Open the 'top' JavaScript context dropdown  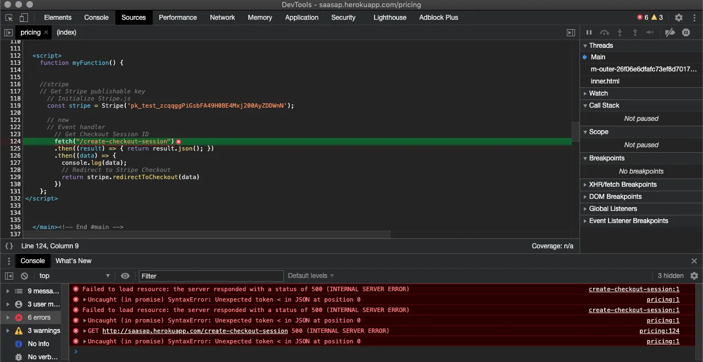(75, 276)
